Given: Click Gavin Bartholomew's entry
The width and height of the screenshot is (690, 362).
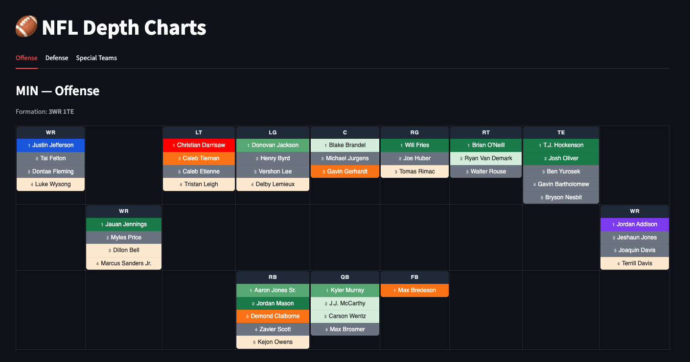Looking at the screenshot, I should click(561, 184).
